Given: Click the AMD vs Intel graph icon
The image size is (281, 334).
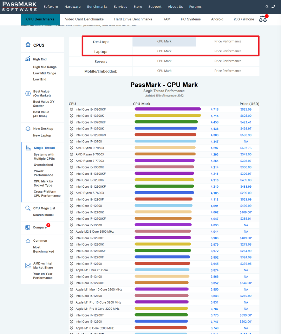Looking at the screenshot, I should click(28, 265).
